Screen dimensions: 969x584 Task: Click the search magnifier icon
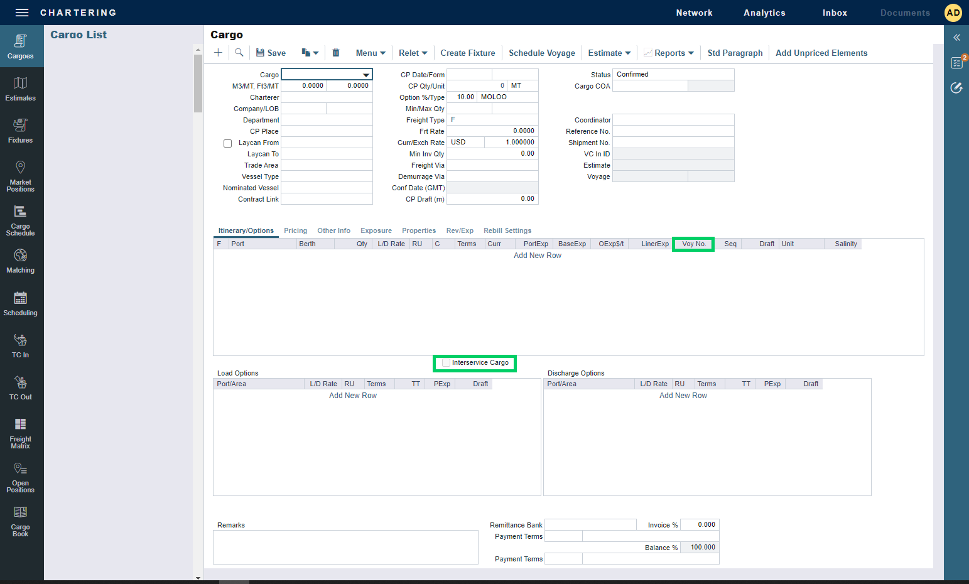(x=239, y=53)
